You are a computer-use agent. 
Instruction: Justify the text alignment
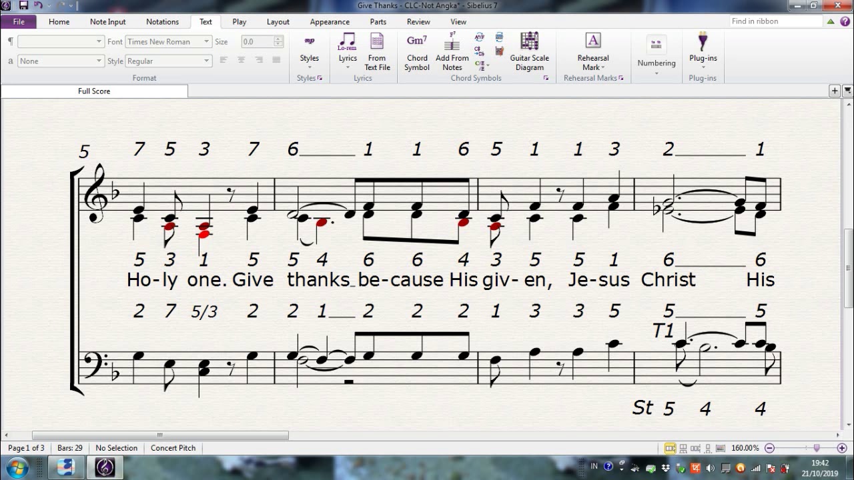pos(276,60)
